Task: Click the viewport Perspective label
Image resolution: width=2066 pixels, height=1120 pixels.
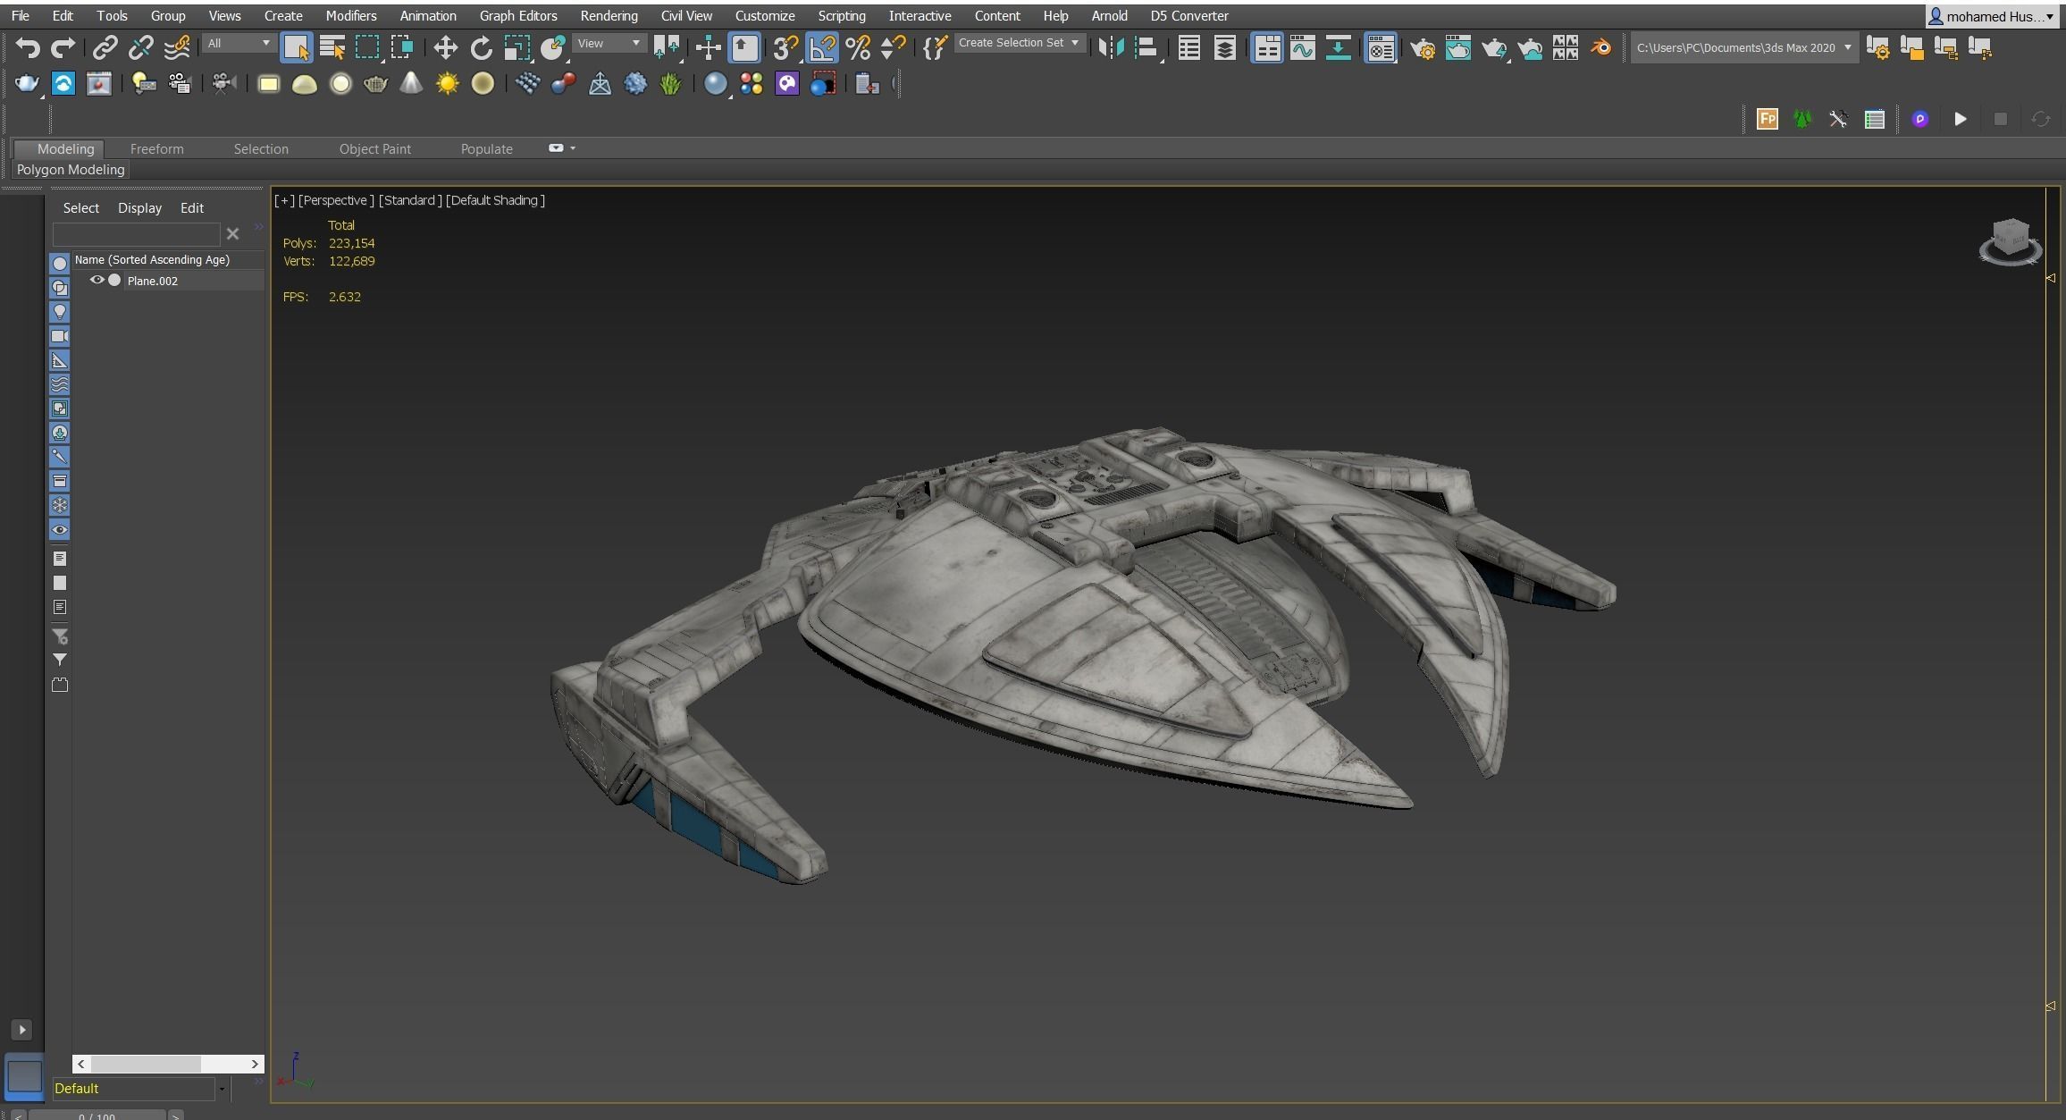Action: pyautogui.click(x=336, y=200)
